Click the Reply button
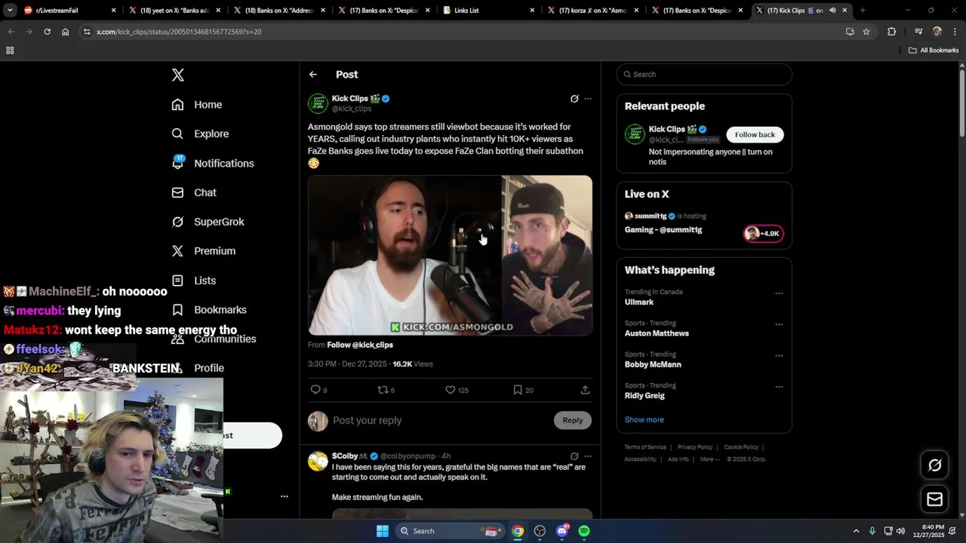The image size is (966, 543). tap(572, 420)
